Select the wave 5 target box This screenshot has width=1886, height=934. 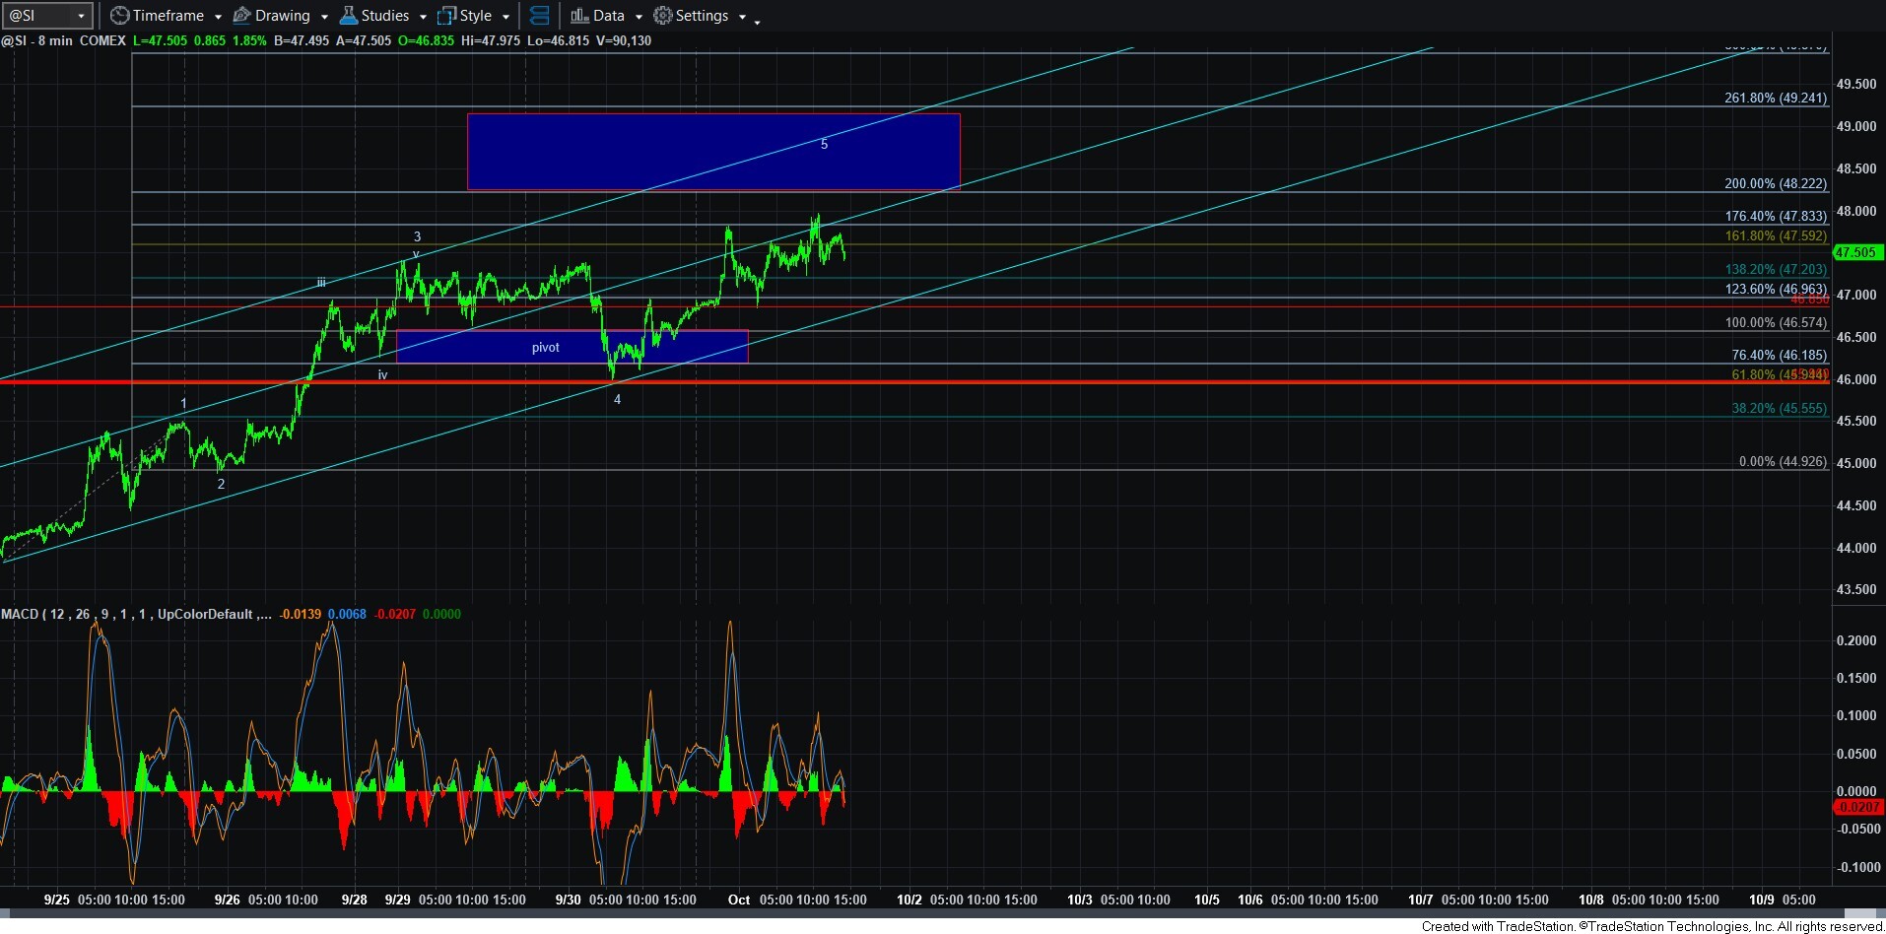[x=712, y=152]
